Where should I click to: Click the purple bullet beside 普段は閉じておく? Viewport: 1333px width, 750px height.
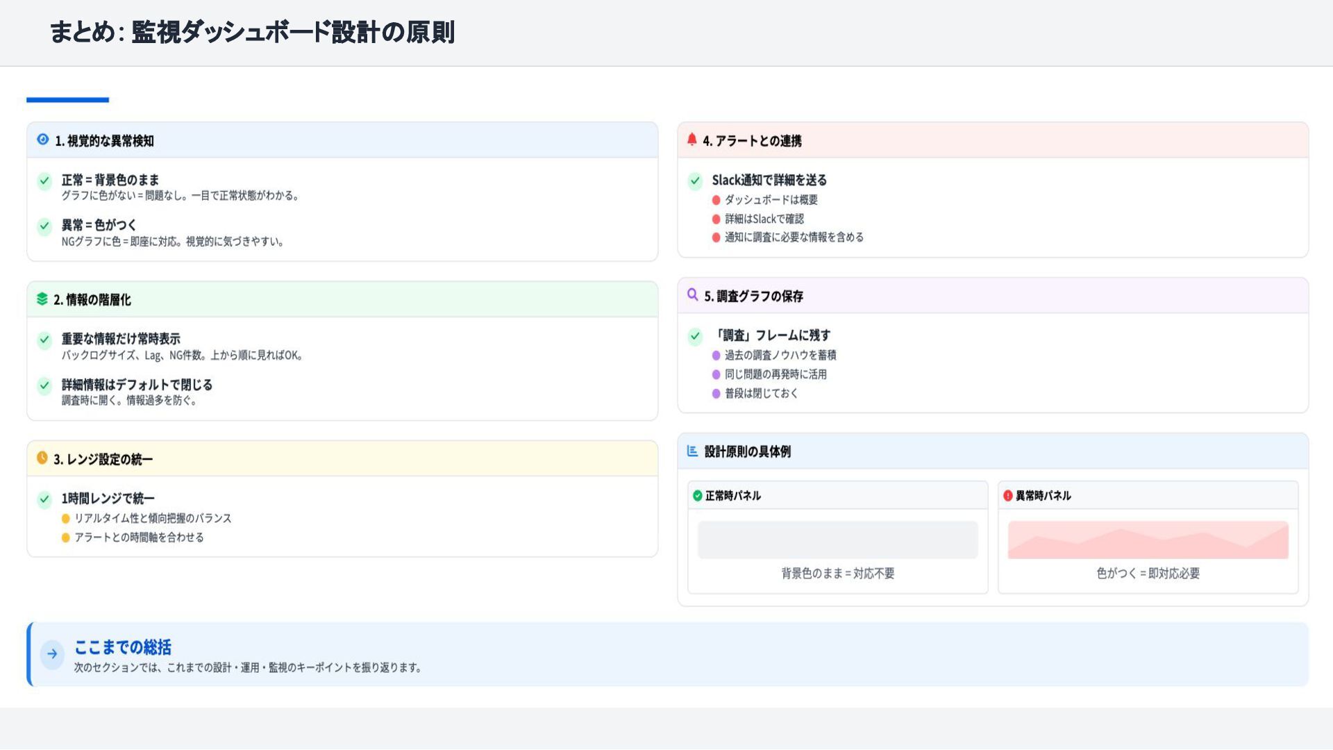pyautogui.click(x=716, y=394)
